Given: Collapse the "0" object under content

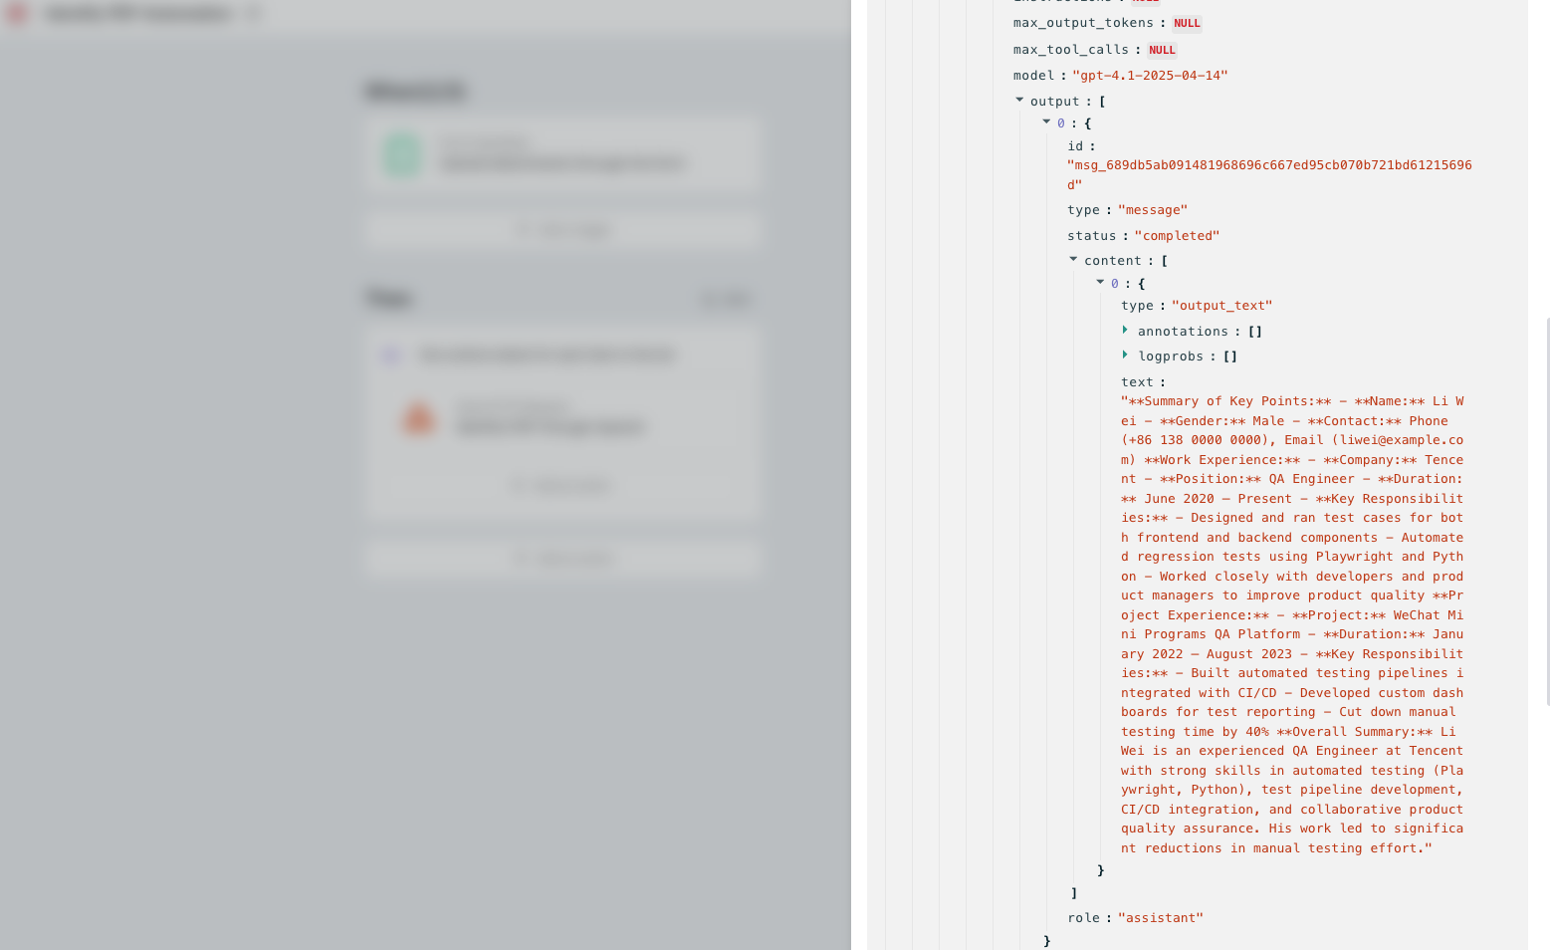Looking at the screenshot, I should click(1100, 282).
